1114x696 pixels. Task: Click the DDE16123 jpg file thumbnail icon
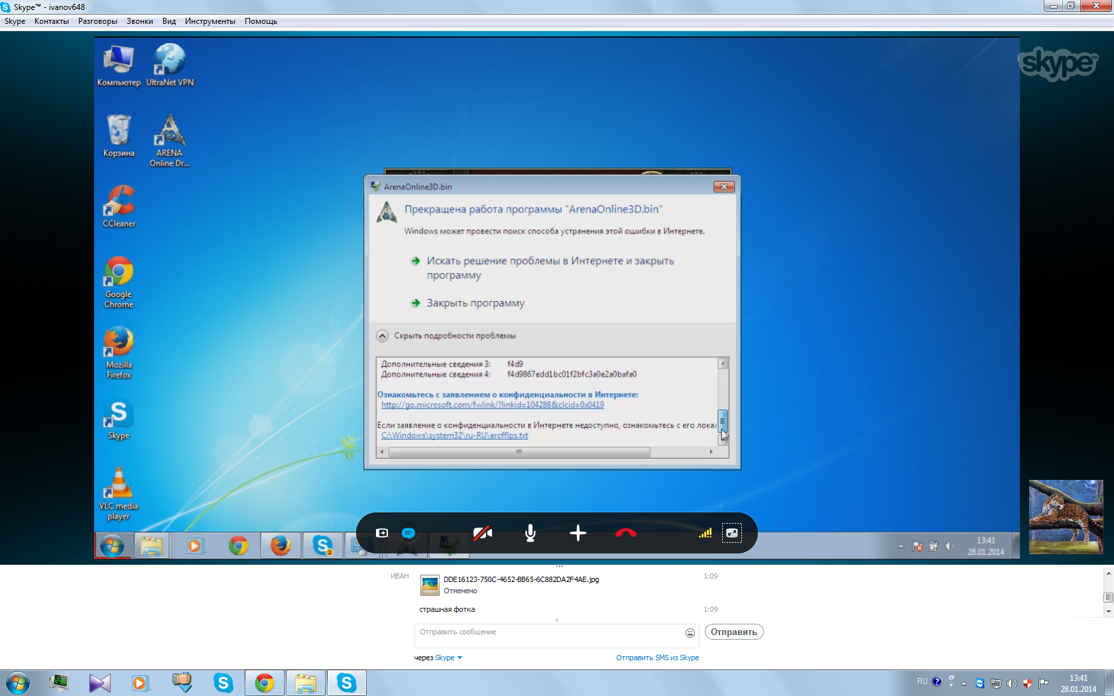click(x=430, y=585)
